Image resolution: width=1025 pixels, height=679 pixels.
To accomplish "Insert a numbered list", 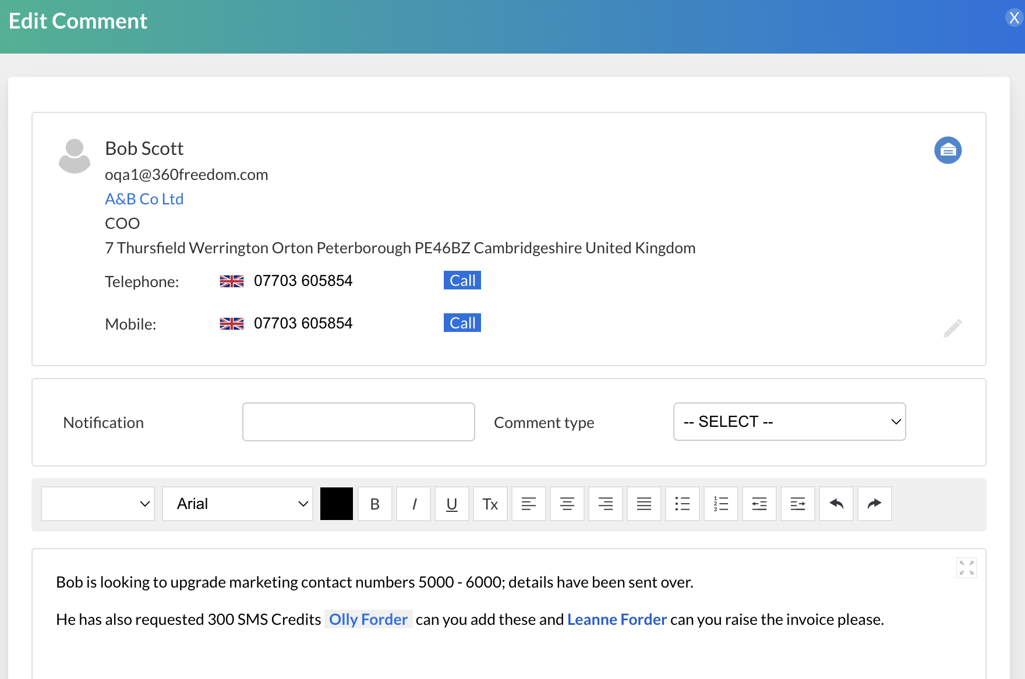I will point(721,504).
